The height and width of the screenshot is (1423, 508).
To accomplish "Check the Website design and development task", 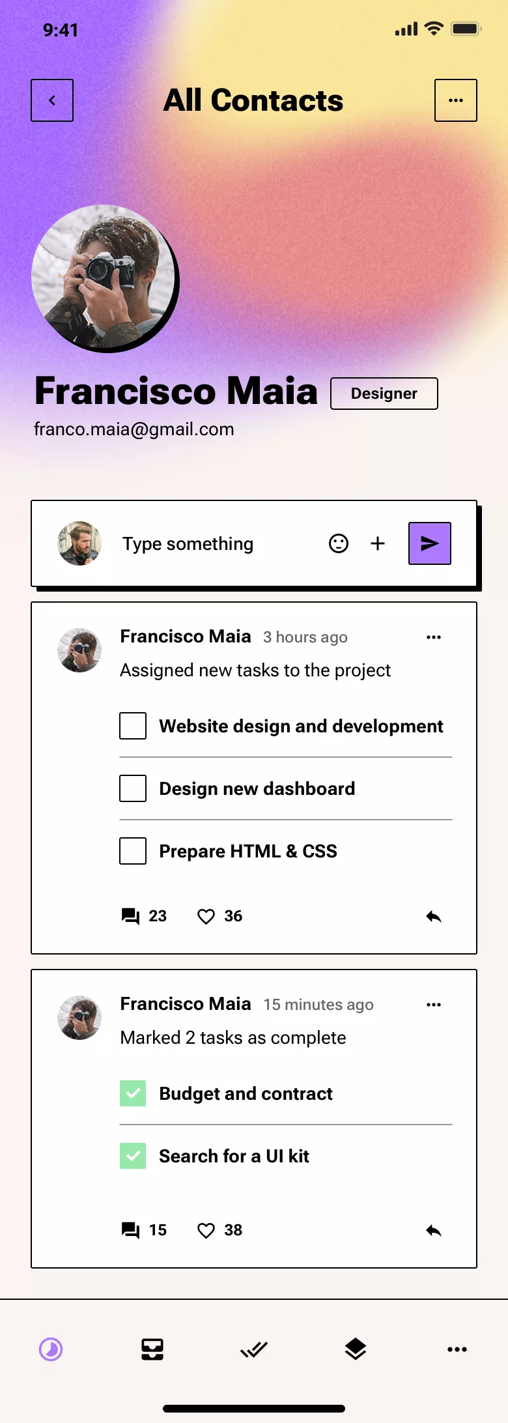I will pyautogui.click(x=132, y=726).
